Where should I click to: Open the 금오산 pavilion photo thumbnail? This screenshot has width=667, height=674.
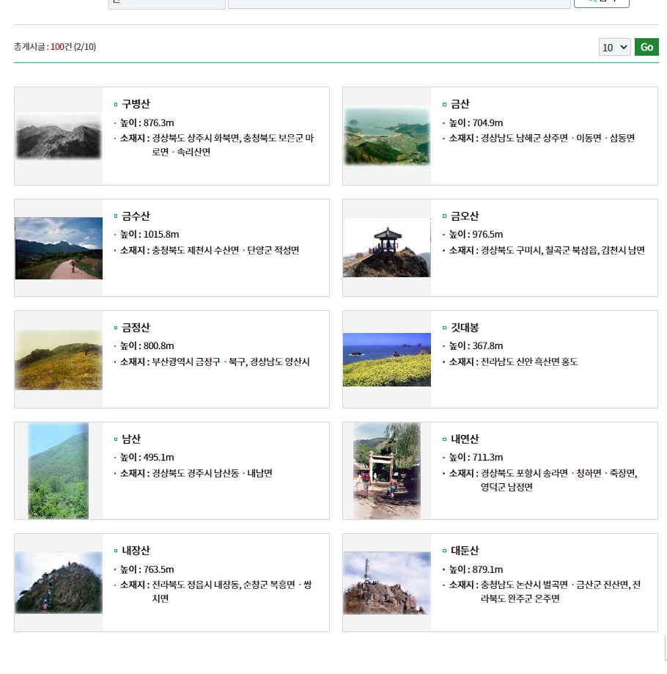click(387, 248)
